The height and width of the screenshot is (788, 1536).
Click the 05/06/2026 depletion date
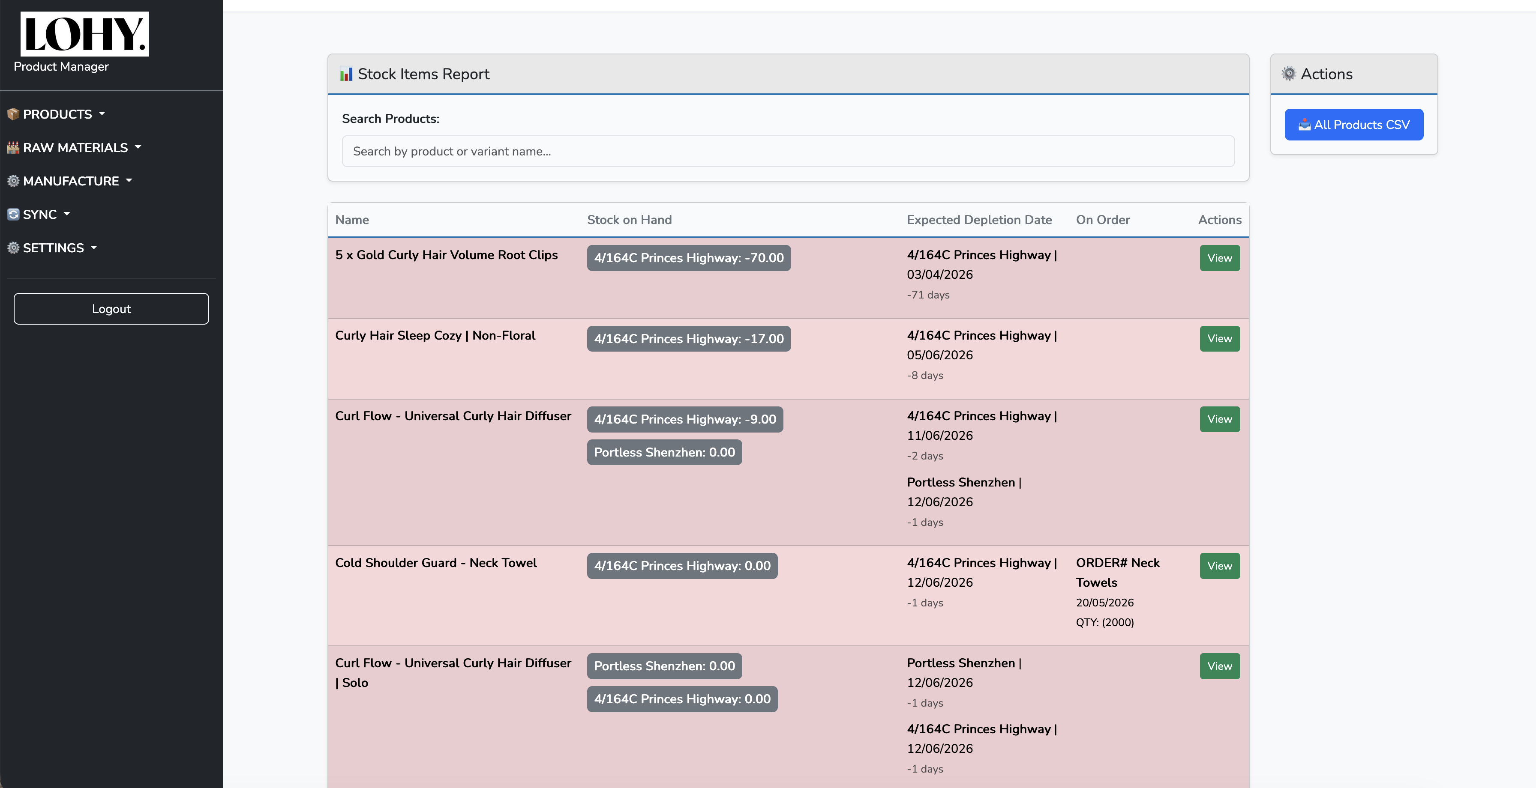tap(940, 355)
